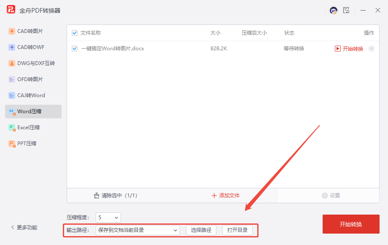Click the 清除选中 (1/1) button
This screenshot has height=245, width=388.
[x=116, y=196]
